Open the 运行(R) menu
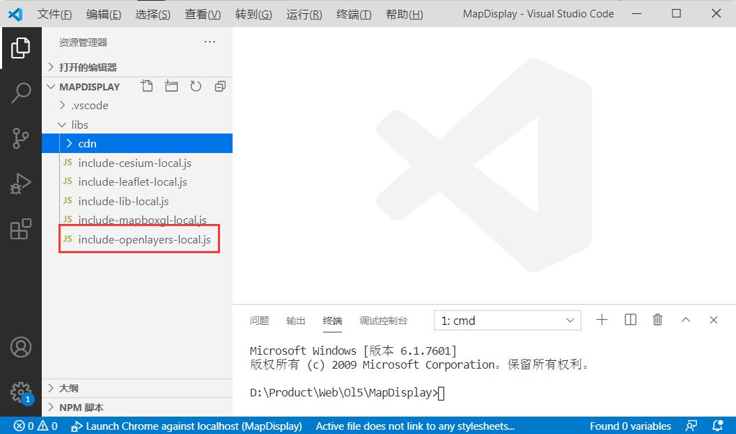The height and width of the screenshot is (434, 736). pos(304,15)
